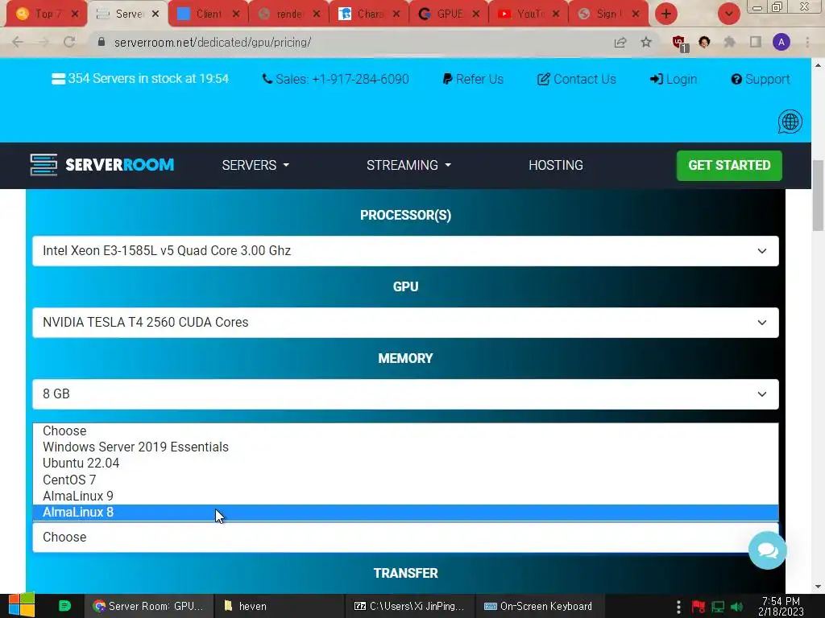
Task: Click the Refer Us link
Action: tap(473, 79)
